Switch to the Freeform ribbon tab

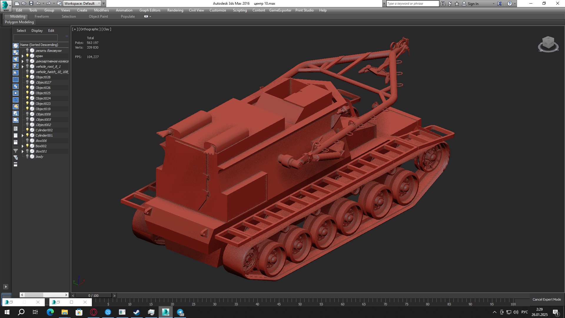click(42, 16)
